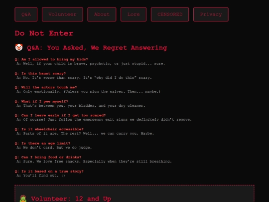Screen dimensions: 269x202
Task: Go to the Volunteer section button
Action: click(x=62, y=14)
